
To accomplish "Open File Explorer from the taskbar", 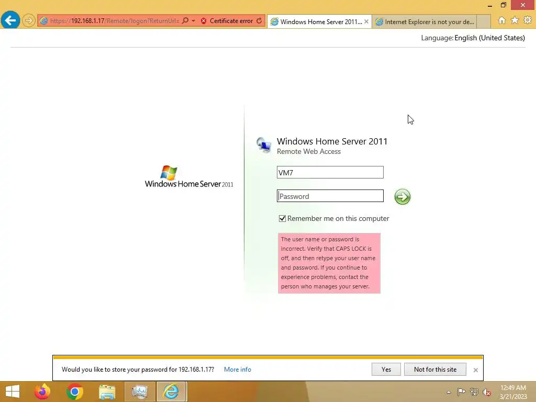I will pyautogui.click(x=107, y=392).
